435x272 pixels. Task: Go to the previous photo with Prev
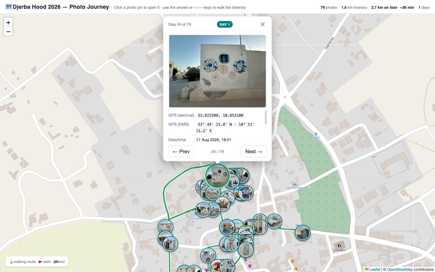pos(181,151)
